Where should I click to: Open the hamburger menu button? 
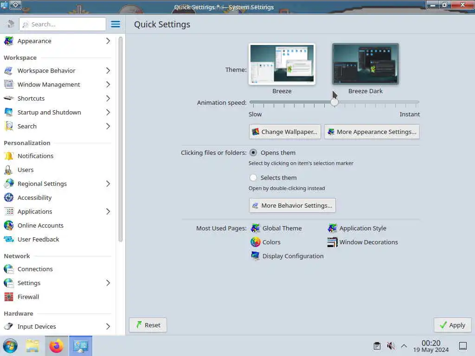click(x=116, y=24)
